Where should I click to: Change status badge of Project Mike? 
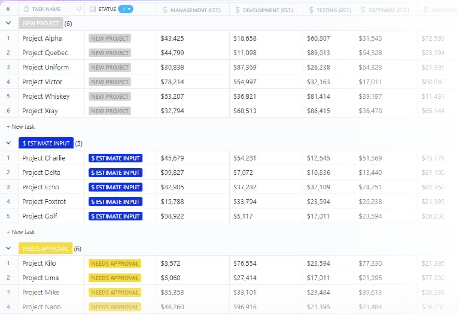pos(115,292)
